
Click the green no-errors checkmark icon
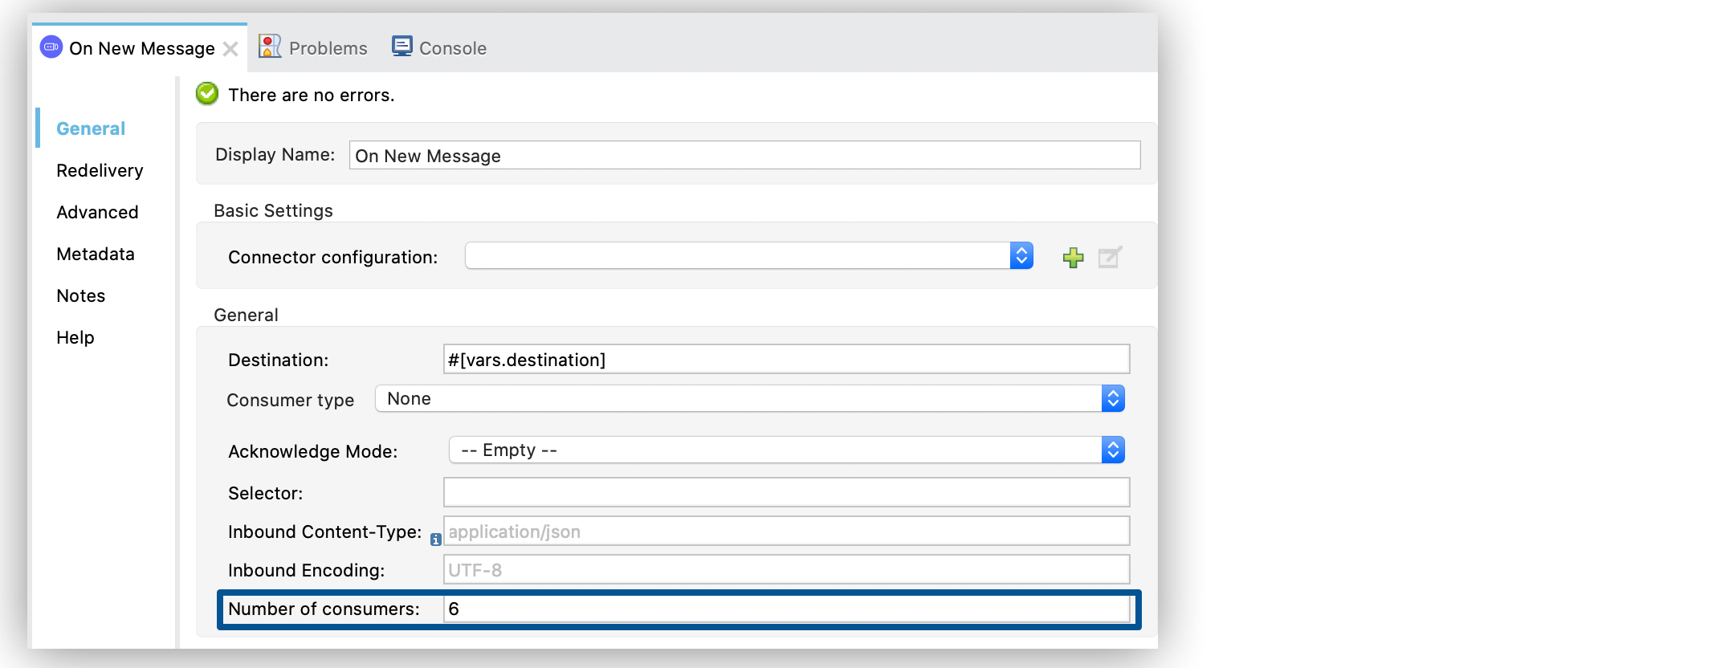pyautogui.click(x=207, y=94)
